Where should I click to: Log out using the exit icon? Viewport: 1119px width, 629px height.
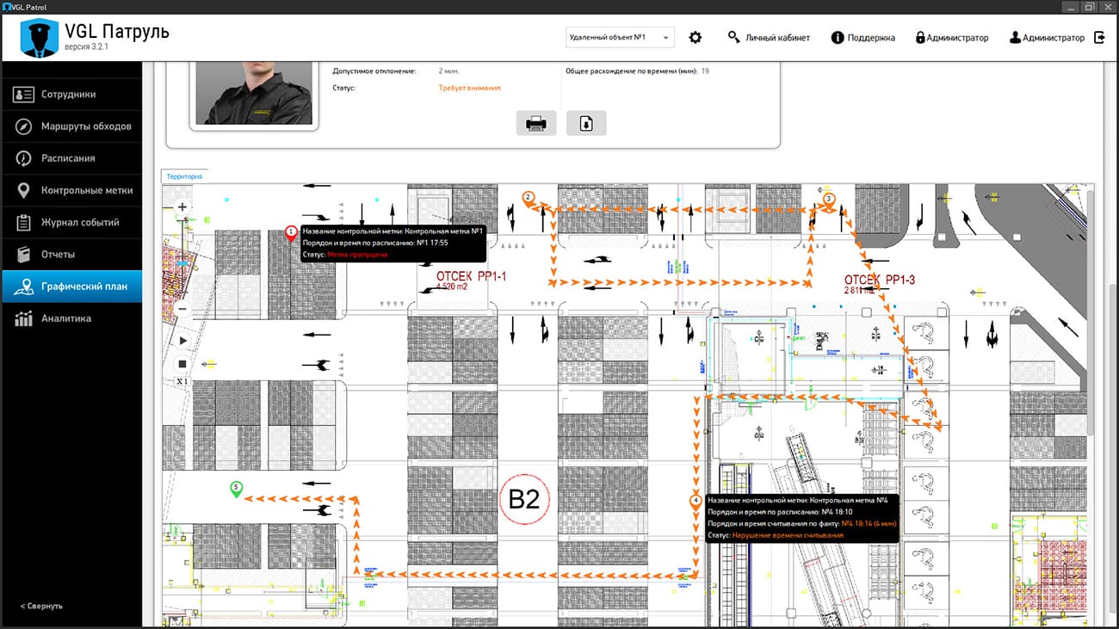click(1099, 38)
